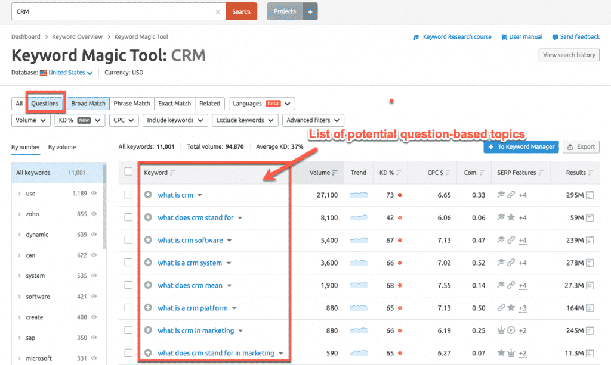
Task: Tick the checkbox for "what is crm"
Action: point(128,195)
